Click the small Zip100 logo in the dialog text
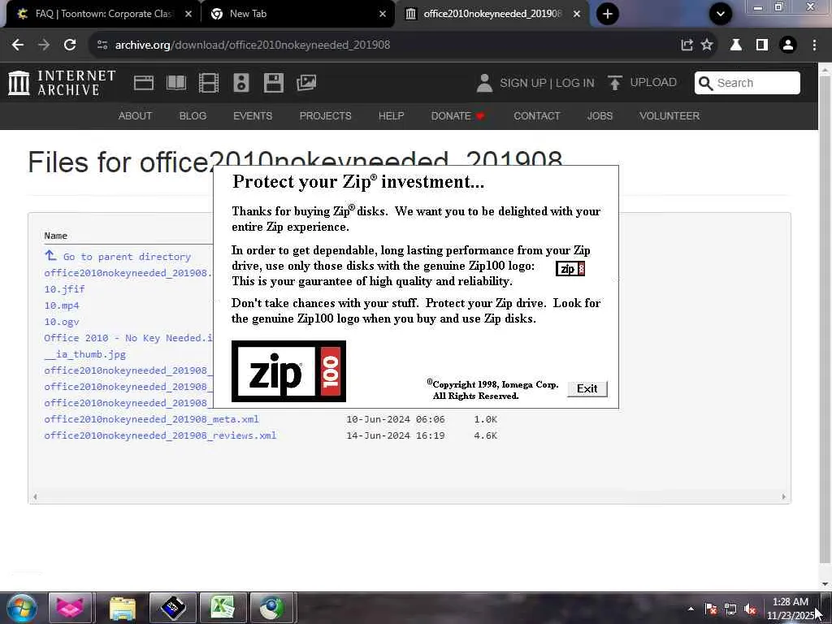The width and height of the screenshot is (832, 624). [570, 269]
